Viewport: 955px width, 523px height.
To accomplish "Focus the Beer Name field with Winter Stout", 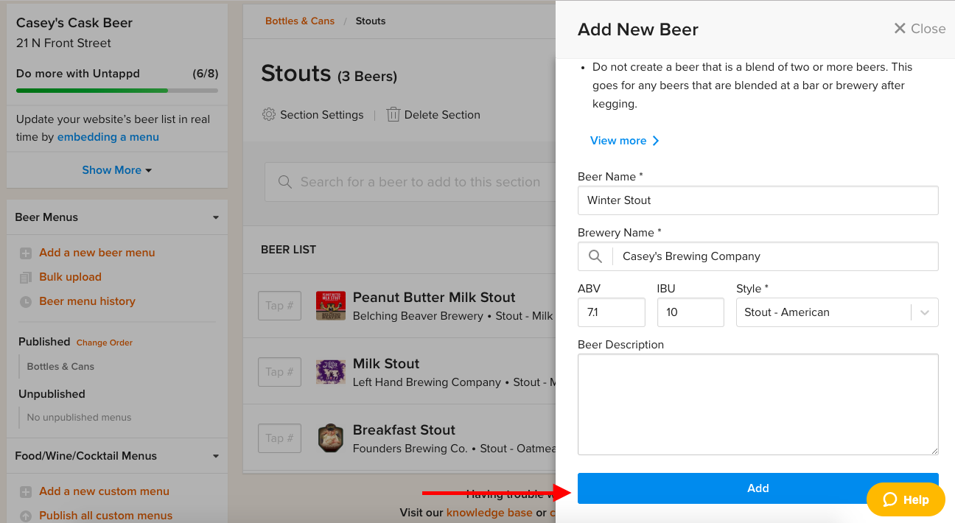I will pos(758,200).
